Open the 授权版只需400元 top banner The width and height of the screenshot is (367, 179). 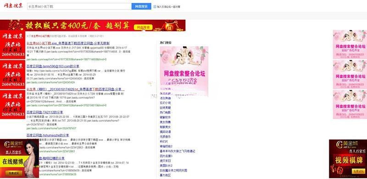coord(93,25)
